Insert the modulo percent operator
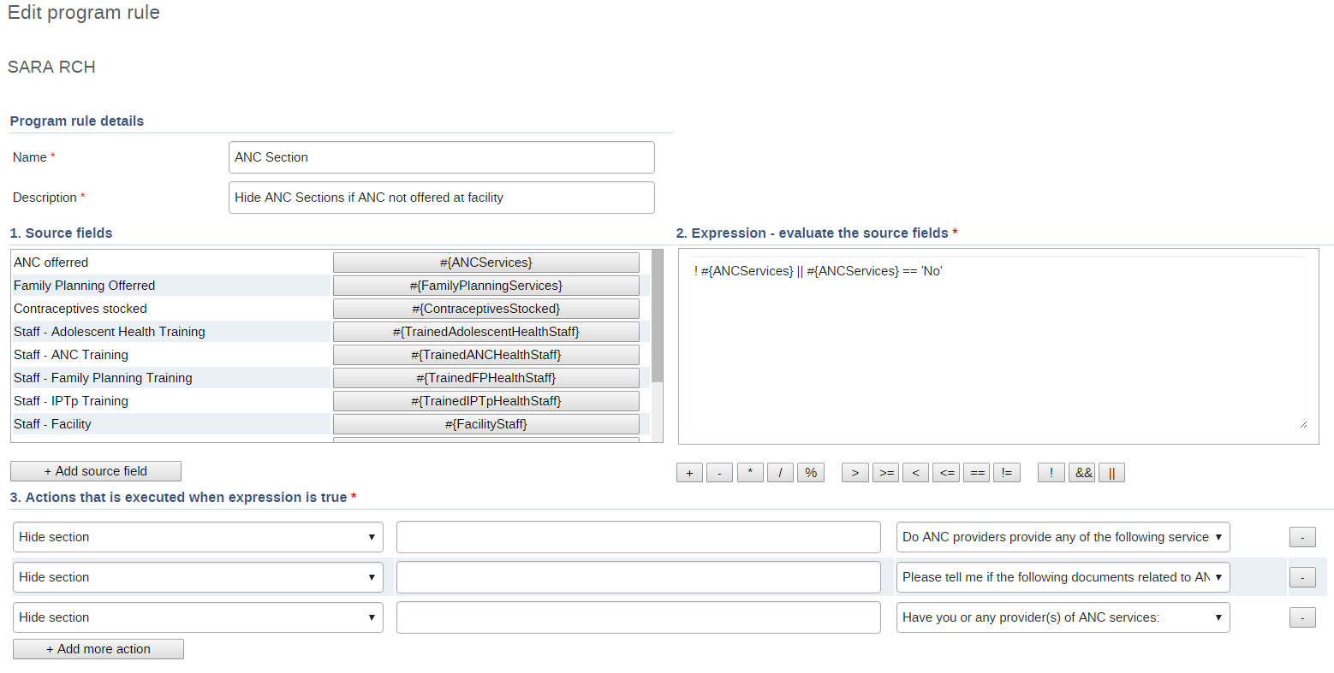Screen dimensions: 1334x673 pyautogui.click(x=811, y=473)
